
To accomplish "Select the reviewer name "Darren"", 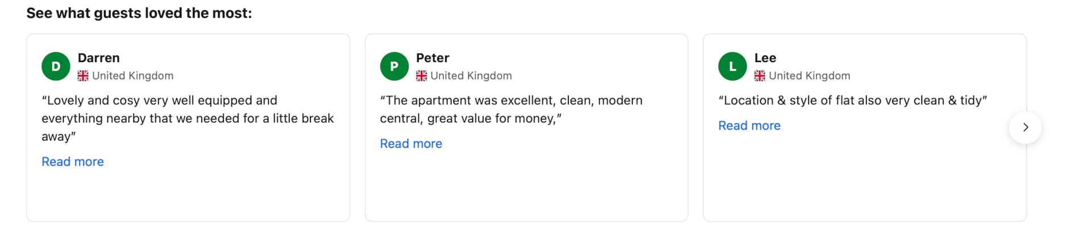I will 99,58.
